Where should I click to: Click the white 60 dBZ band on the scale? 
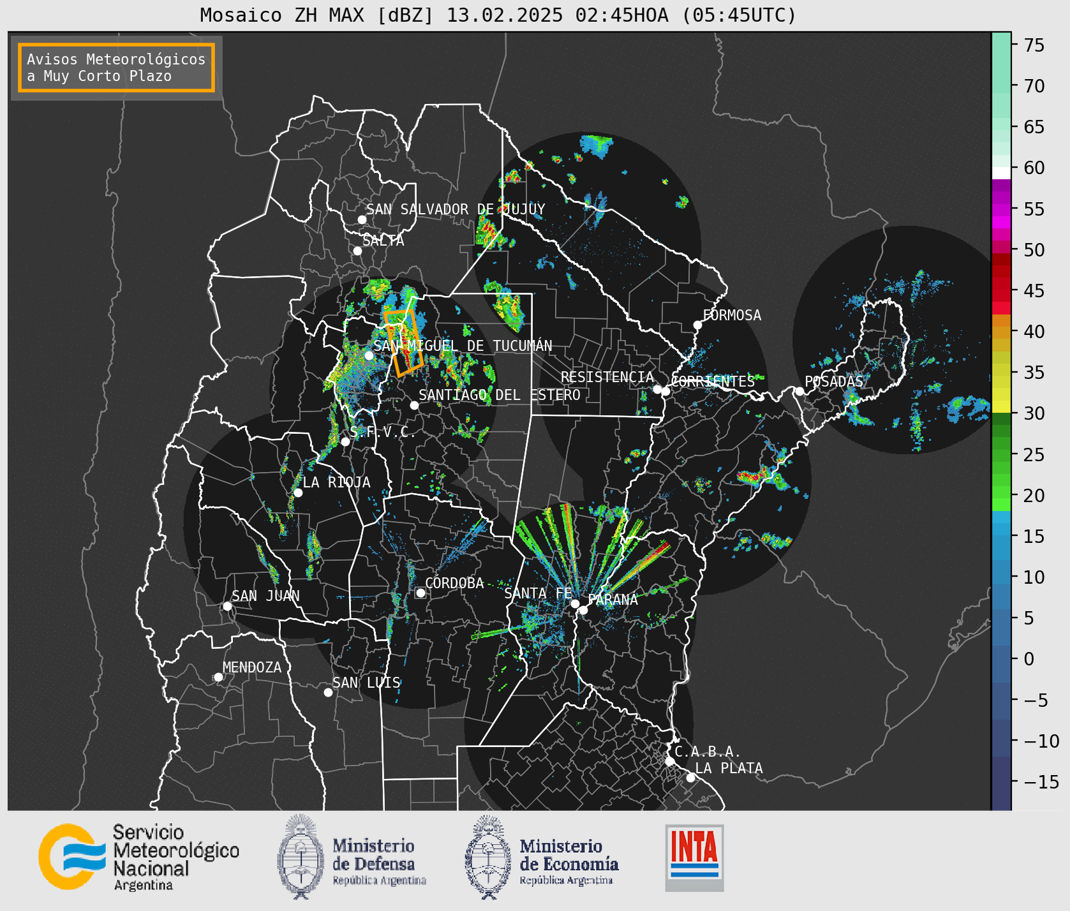(x=1001, y=173)
